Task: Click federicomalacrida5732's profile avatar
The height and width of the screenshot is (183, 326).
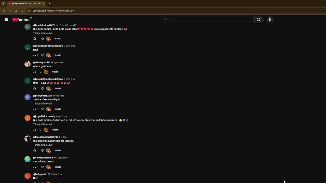Action: (28, 139)
